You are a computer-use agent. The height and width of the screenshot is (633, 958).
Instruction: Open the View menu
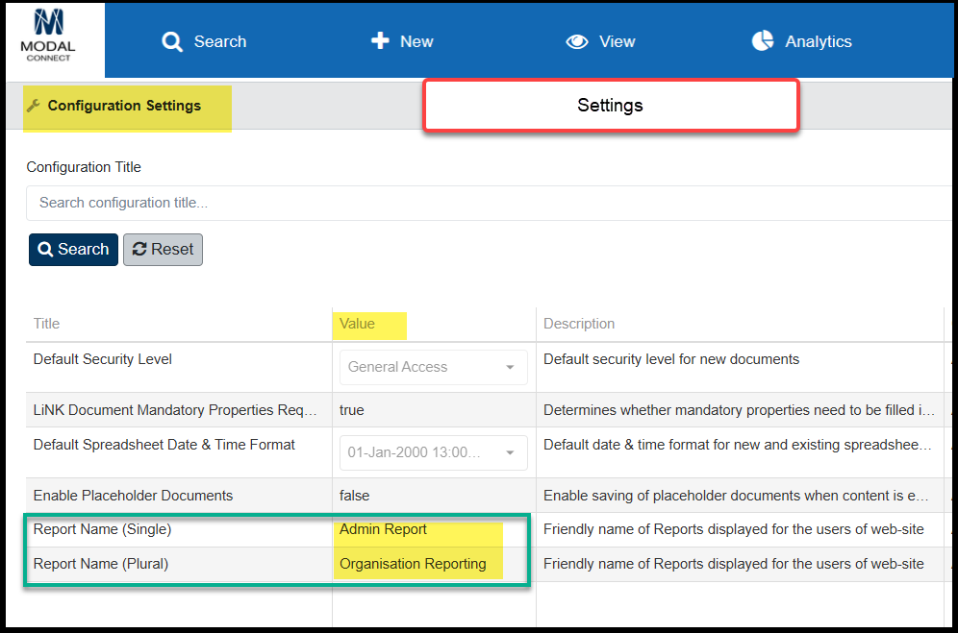600,41
